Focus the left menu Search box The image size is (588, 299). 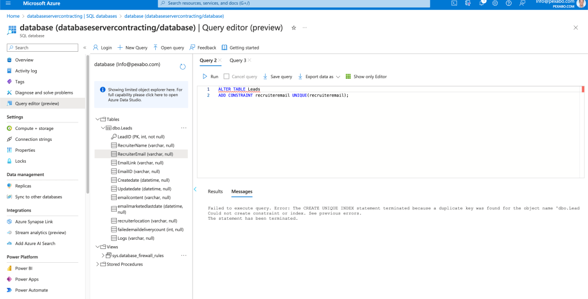[x=43, y=48]
